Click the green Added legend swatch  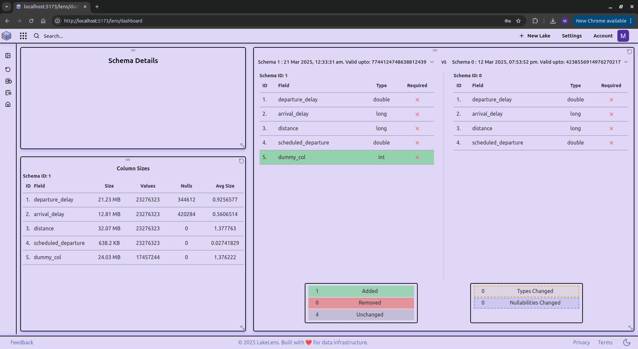click(x=361, y=291)
